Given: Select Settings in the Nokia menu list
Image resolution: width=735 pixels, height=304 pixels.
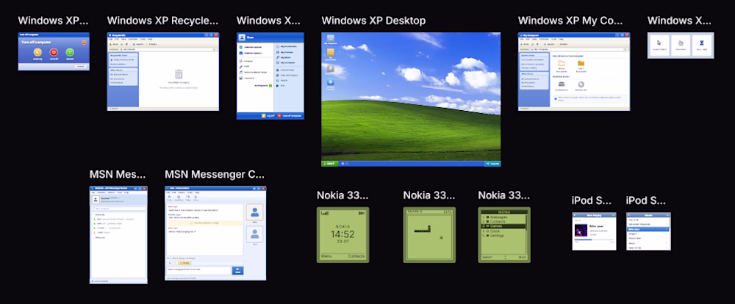Looking at the screenshot, I should tap(503, 236).
